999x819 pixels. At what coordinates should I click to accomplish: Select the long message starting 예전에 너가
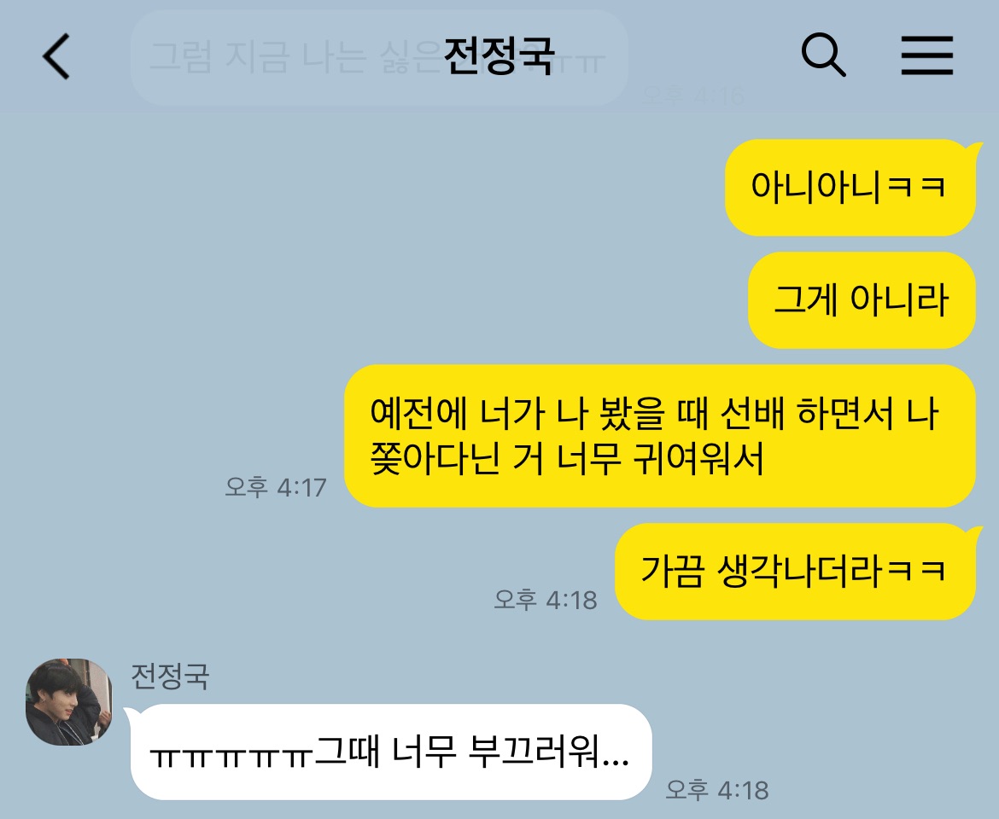click(x=660, y=436)
